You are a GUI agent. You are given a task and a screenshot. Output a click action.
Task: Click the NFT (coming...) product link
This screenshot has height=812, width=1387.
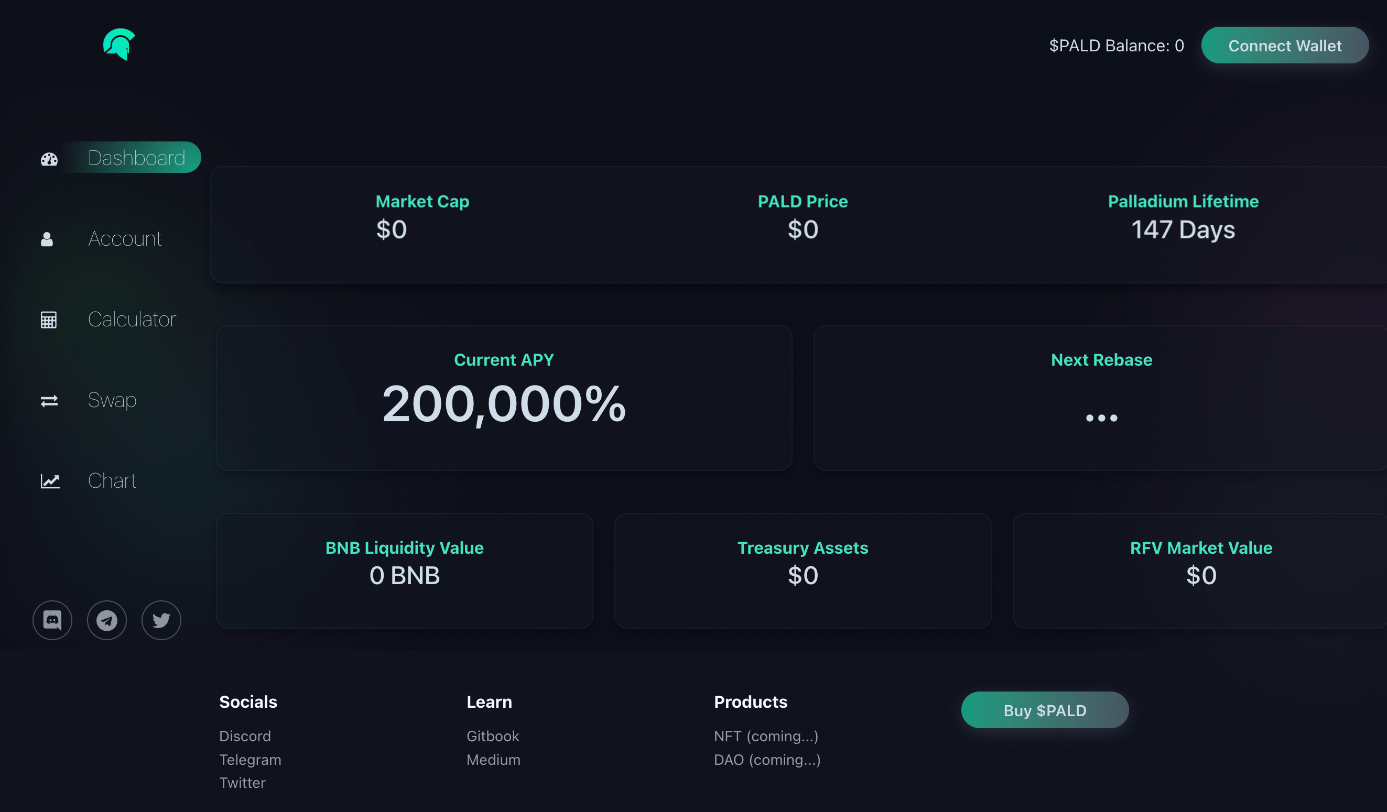pos(766,736)
